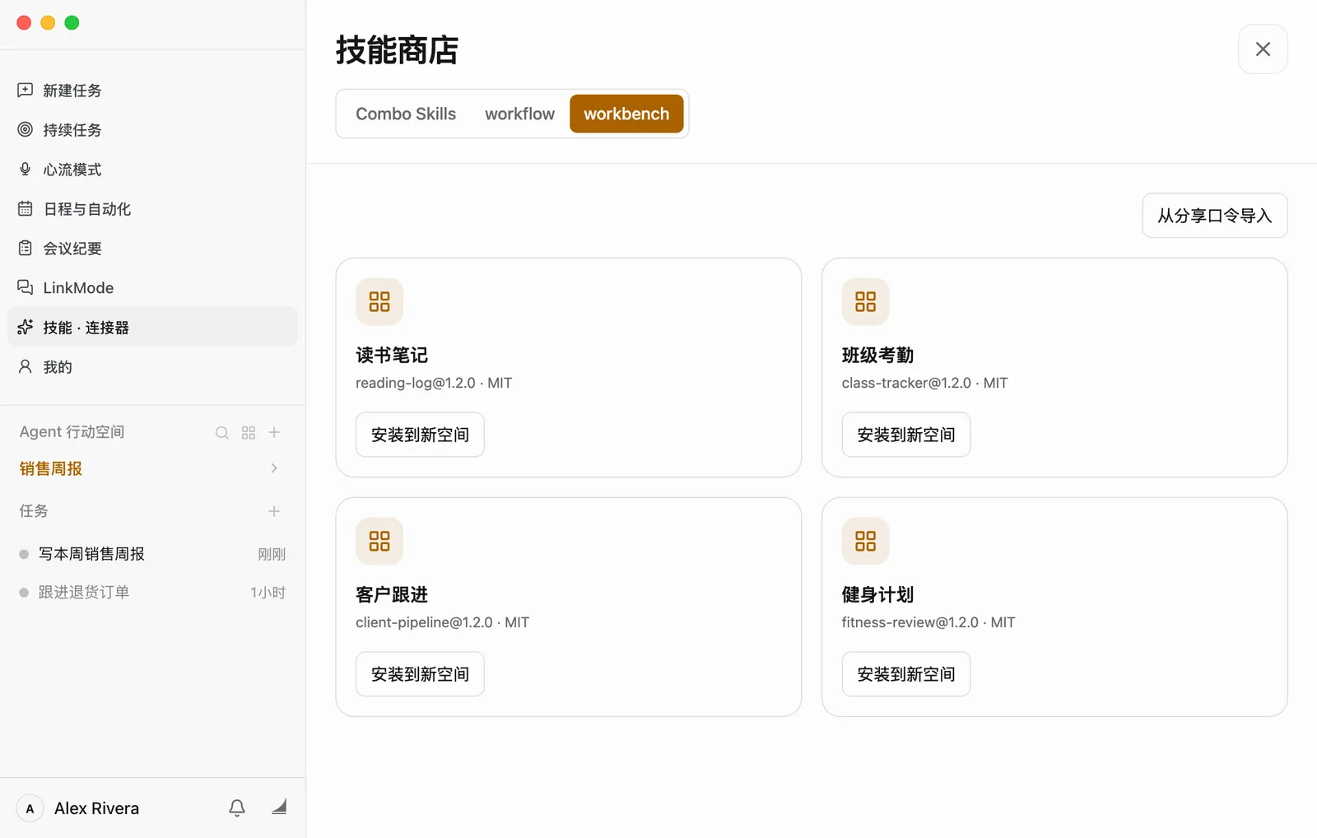Viewport: 1317px width, 838px height.
Task: Click the 日程与自动化 calendar icon
Action: pos(26,208)
